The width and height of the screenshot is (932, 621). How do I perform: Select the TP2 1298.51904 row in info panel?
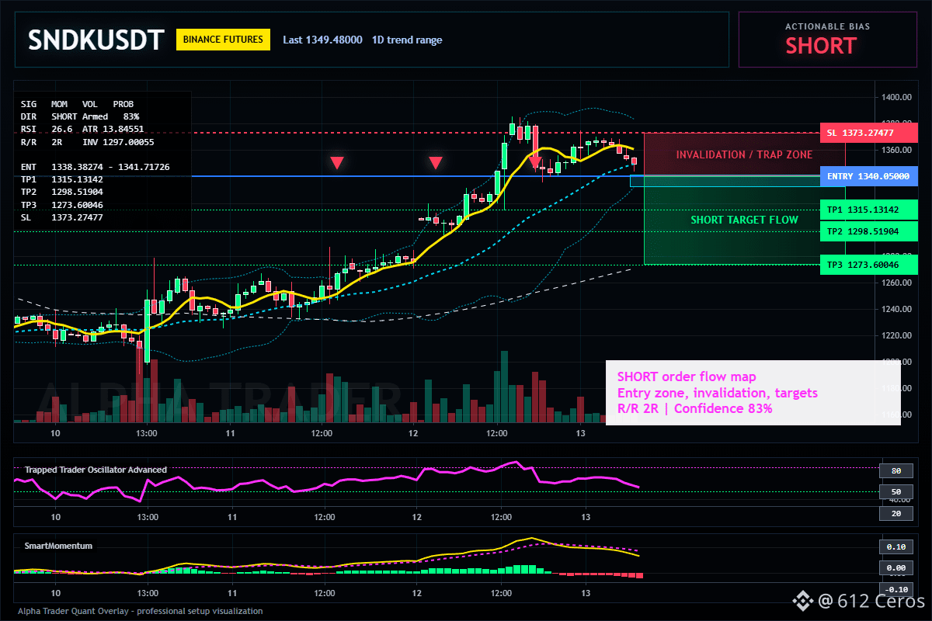point(62,192)
